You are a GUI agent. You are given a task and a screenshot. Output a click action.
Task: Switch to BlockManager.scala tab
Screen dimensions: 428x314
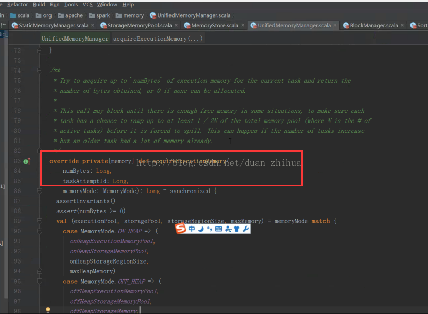click(374, 25)
